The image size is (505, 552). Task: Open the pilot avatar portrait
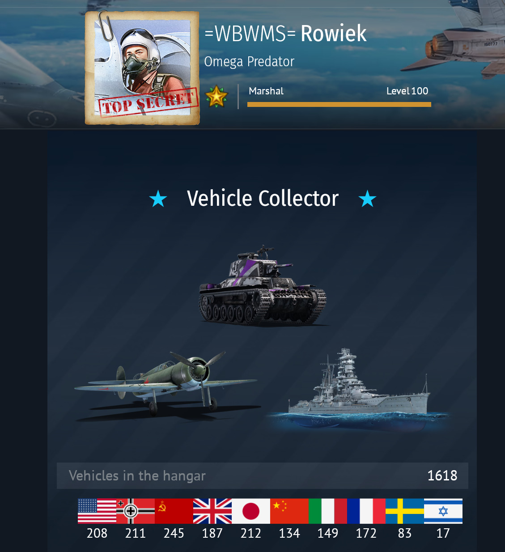142,68
